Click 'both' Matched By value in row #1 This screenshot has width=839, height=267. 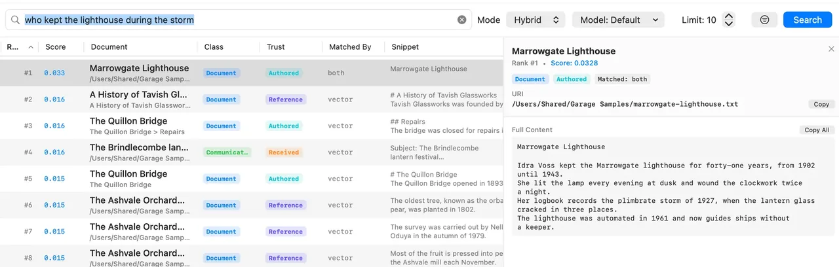pos(336,73)
